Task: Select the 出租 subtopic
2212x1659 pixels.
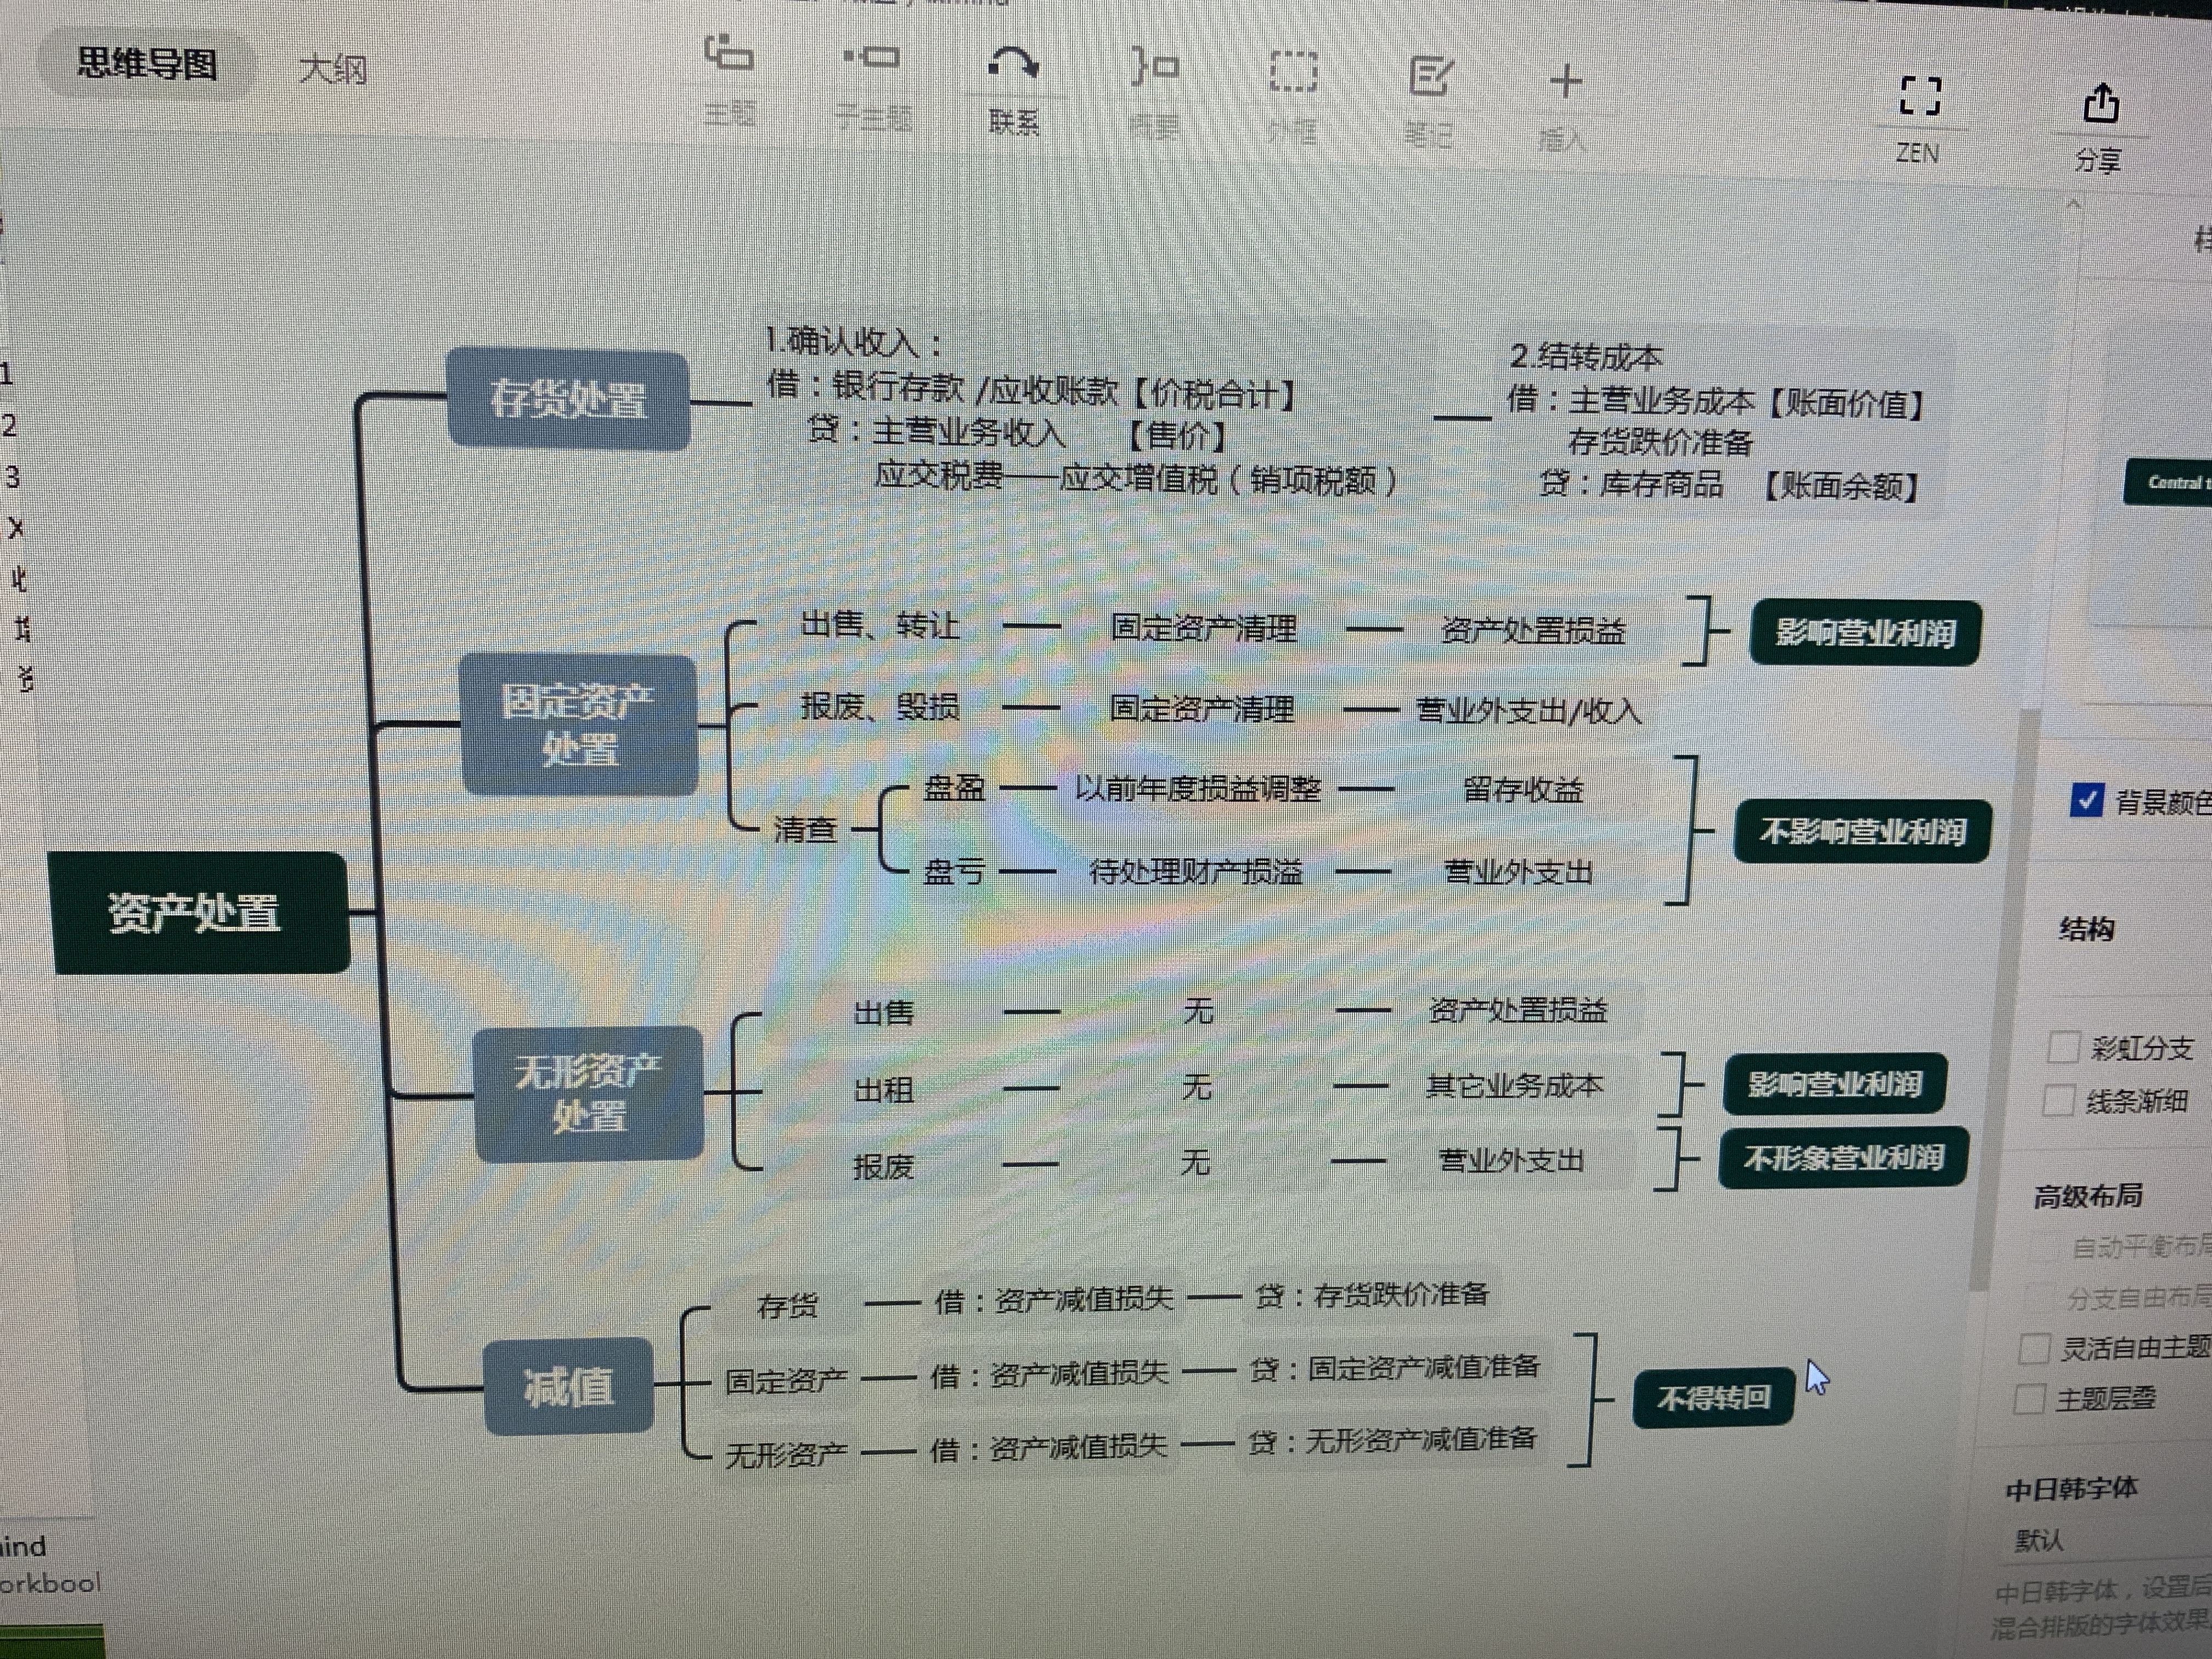Action: (884, 1089)
